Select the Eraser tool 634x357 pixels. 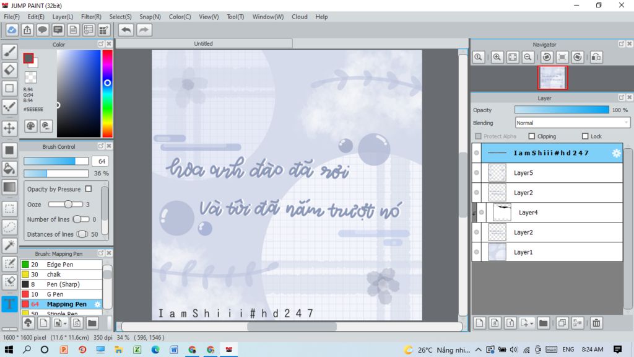point(9,69)
